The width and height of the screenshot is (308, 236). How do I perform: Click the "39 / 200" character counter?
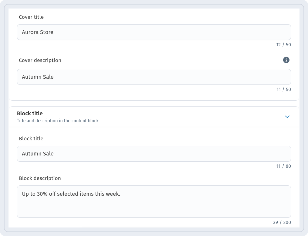282,222
